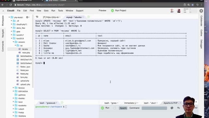Open the Commands side panel tab
Image resolution: width=209 pixels, height=118 pixels.
click(3, 46)
